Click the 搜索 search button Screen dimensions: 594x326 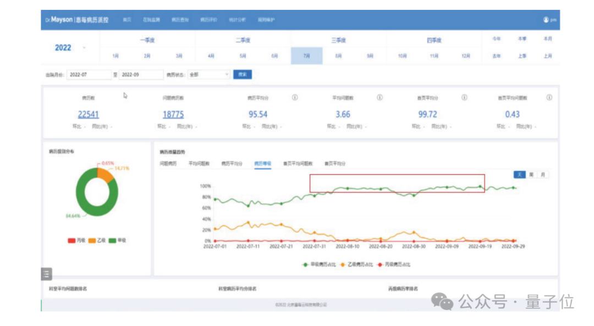pyautogui.click(x=243, y=74)
